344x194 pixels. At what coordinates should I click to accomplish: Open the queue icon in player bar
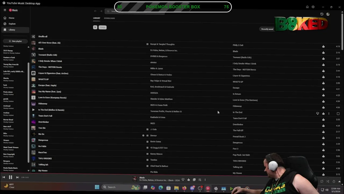200,180
